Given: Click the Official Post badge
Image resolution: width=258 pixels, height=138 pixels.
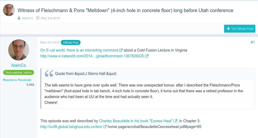Looking at the screenshot, I should coord(71,42).
